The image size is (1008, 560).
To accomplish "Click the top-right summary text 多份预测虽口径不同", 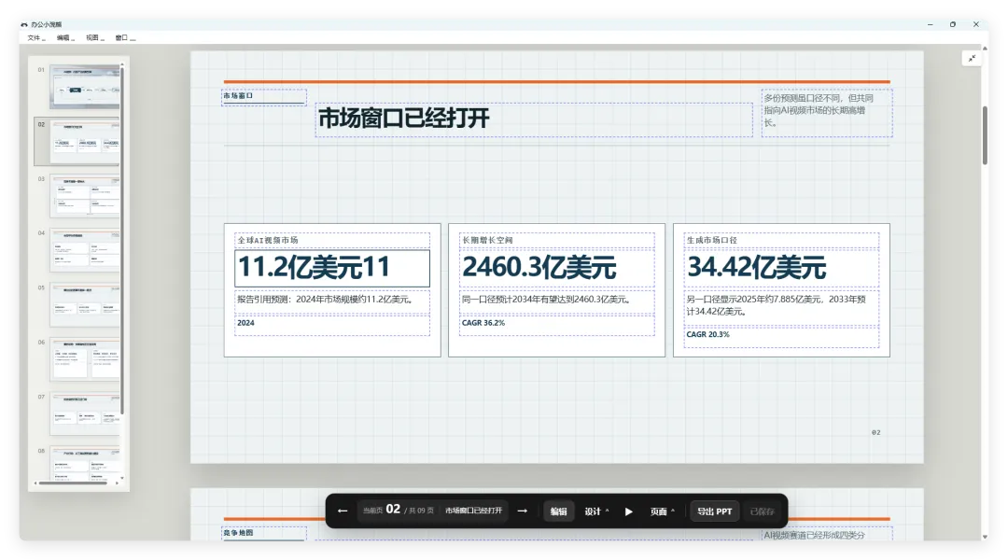I will pos(827,113).
